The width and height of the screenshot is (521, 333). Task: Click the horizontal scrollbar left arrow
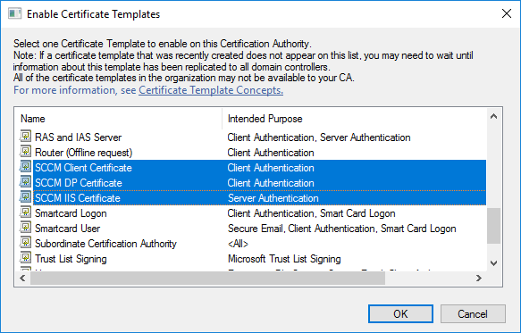[22, 278]
